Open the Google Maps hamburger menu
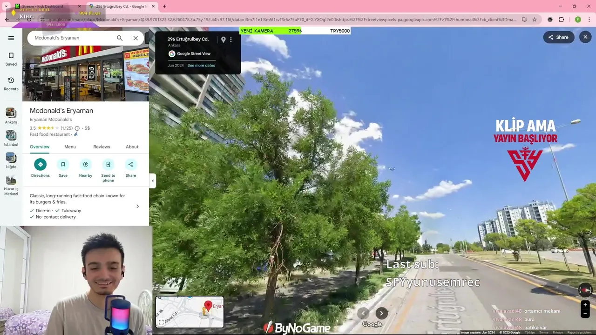This screenshot has width=596, height=335. (11, 38)
